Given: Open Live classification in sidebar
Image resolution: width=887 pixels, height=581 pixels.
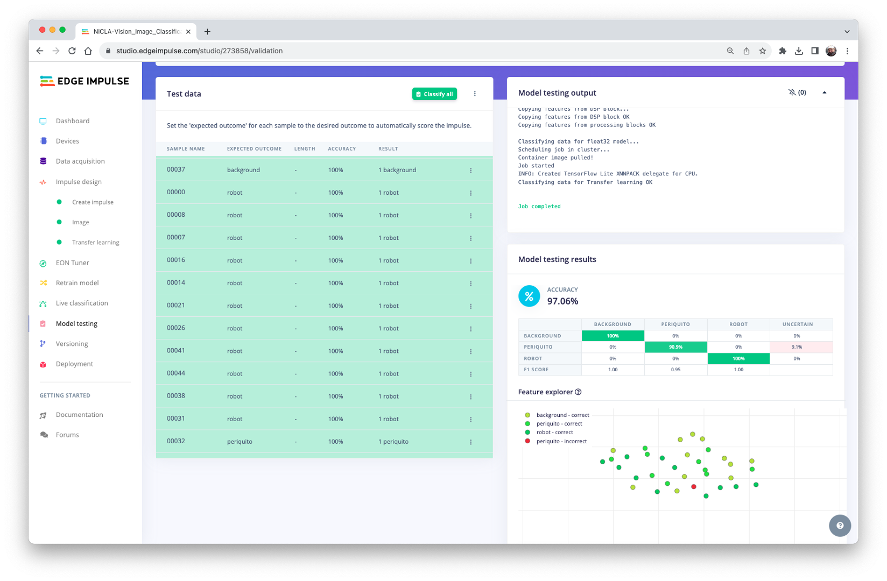Looking at the screenshot, I should 82,303.
